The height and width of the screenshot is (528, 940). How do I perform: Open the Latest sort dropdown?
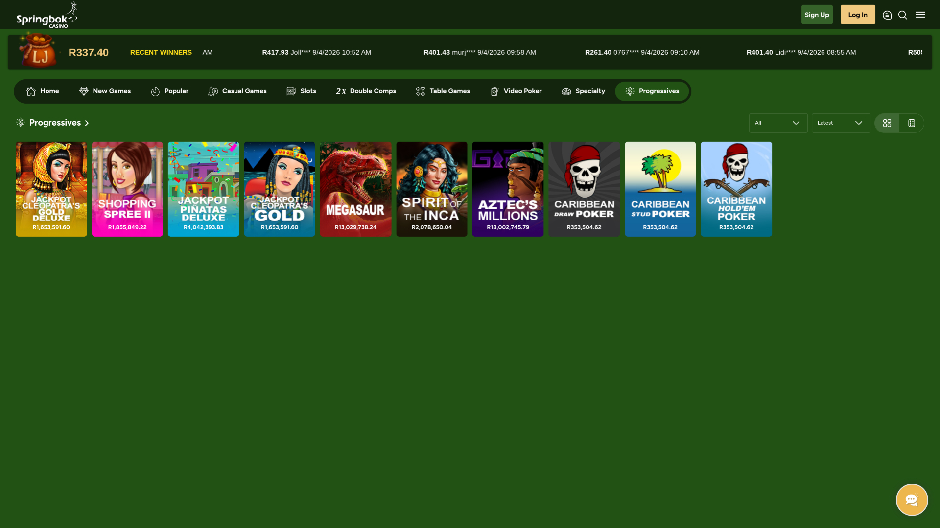[841, 123]
